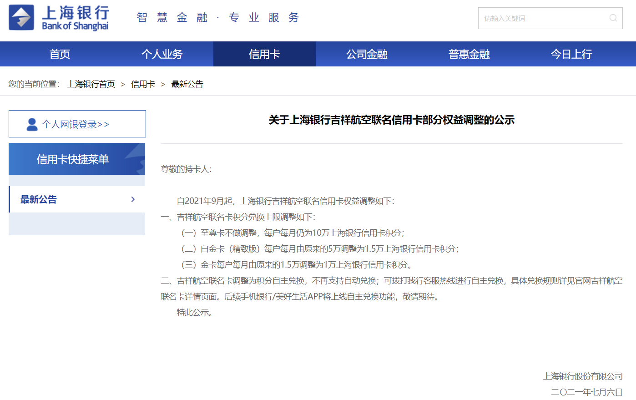This screenshot has width=636, height=400.
Task: Click the line starting 自2021年9月起
Action: click(x=286, y=201)
